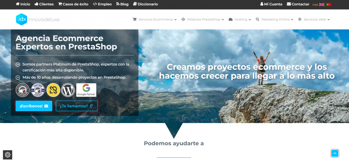Click the Más de 10 años bullet text
The width and height of the screenshot is (349, 163).
point(74,77)
